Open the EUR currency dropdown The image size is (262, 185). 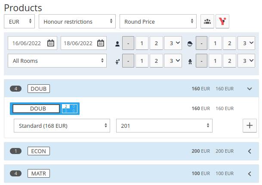coord(19,22)
